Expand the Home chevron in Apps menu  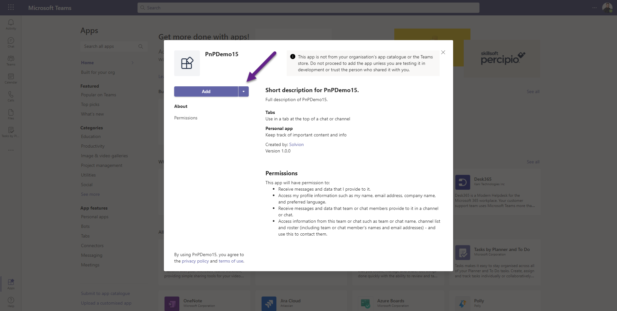(132, 63)
